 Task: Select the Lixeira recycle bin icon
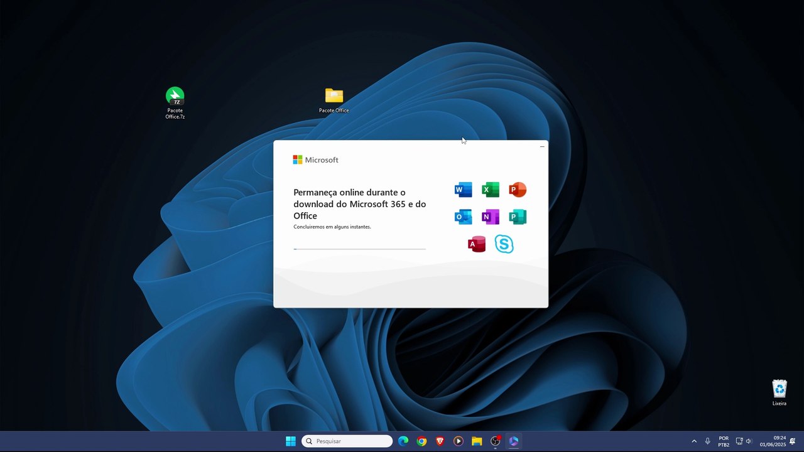coord(780,392)
